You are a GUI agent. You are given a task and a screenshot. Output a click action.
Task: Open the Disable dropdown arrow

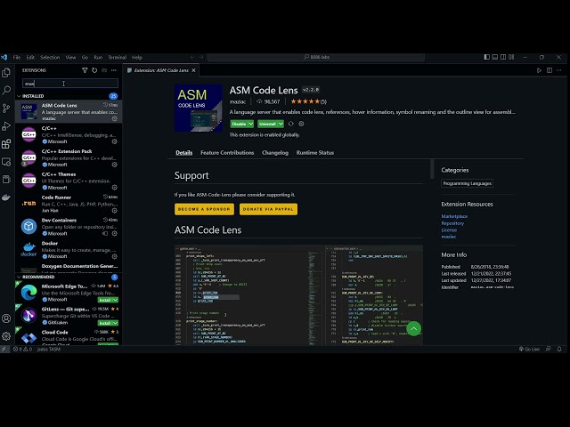251,124
